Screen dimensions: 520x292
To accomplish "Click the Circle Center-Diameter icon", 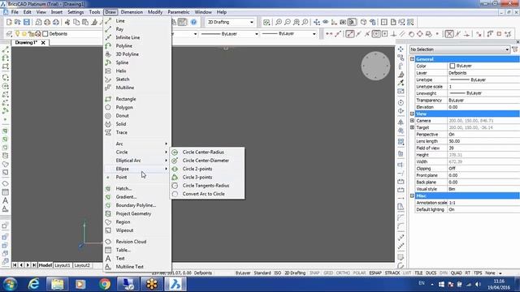I will click(175, 161).
